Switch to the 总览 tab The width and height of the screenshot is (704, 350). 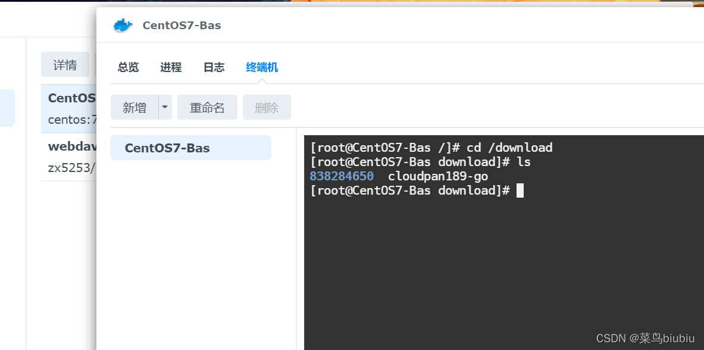[127, 67]
